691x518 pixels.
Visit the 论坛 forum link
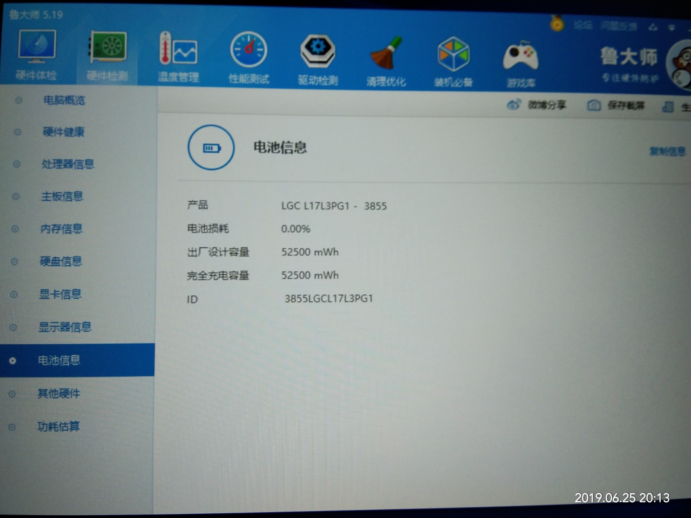(x=583, y=25)
